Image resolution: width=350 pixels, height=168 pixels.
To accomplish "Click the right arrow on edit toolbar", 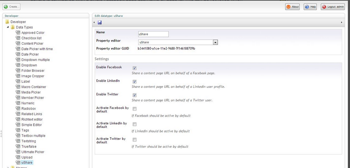I will (342, 23).
